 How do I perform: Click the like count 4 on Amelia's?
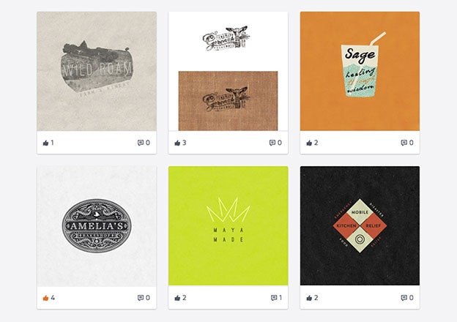click(53, 298)
